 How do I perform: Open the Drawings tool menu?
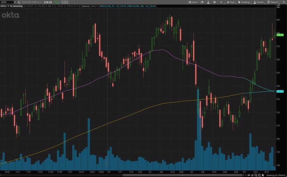[245, 2]
